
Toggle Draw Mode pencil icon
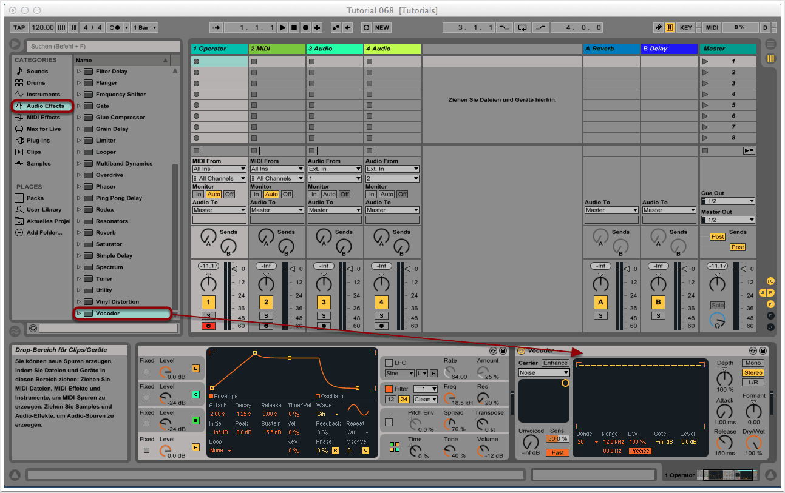coord(659,27)
